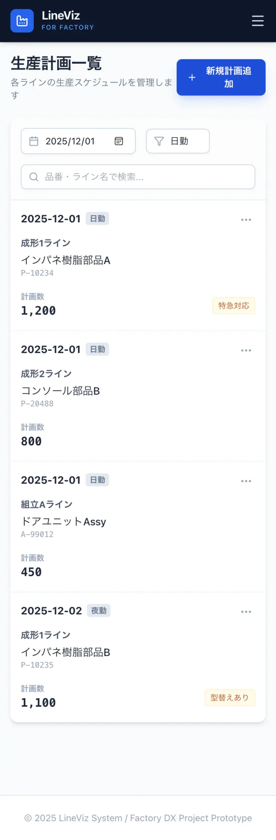Click the LineViz brand title
The height and width of the screenshot is (840, 276).
[x=61, y=15]
